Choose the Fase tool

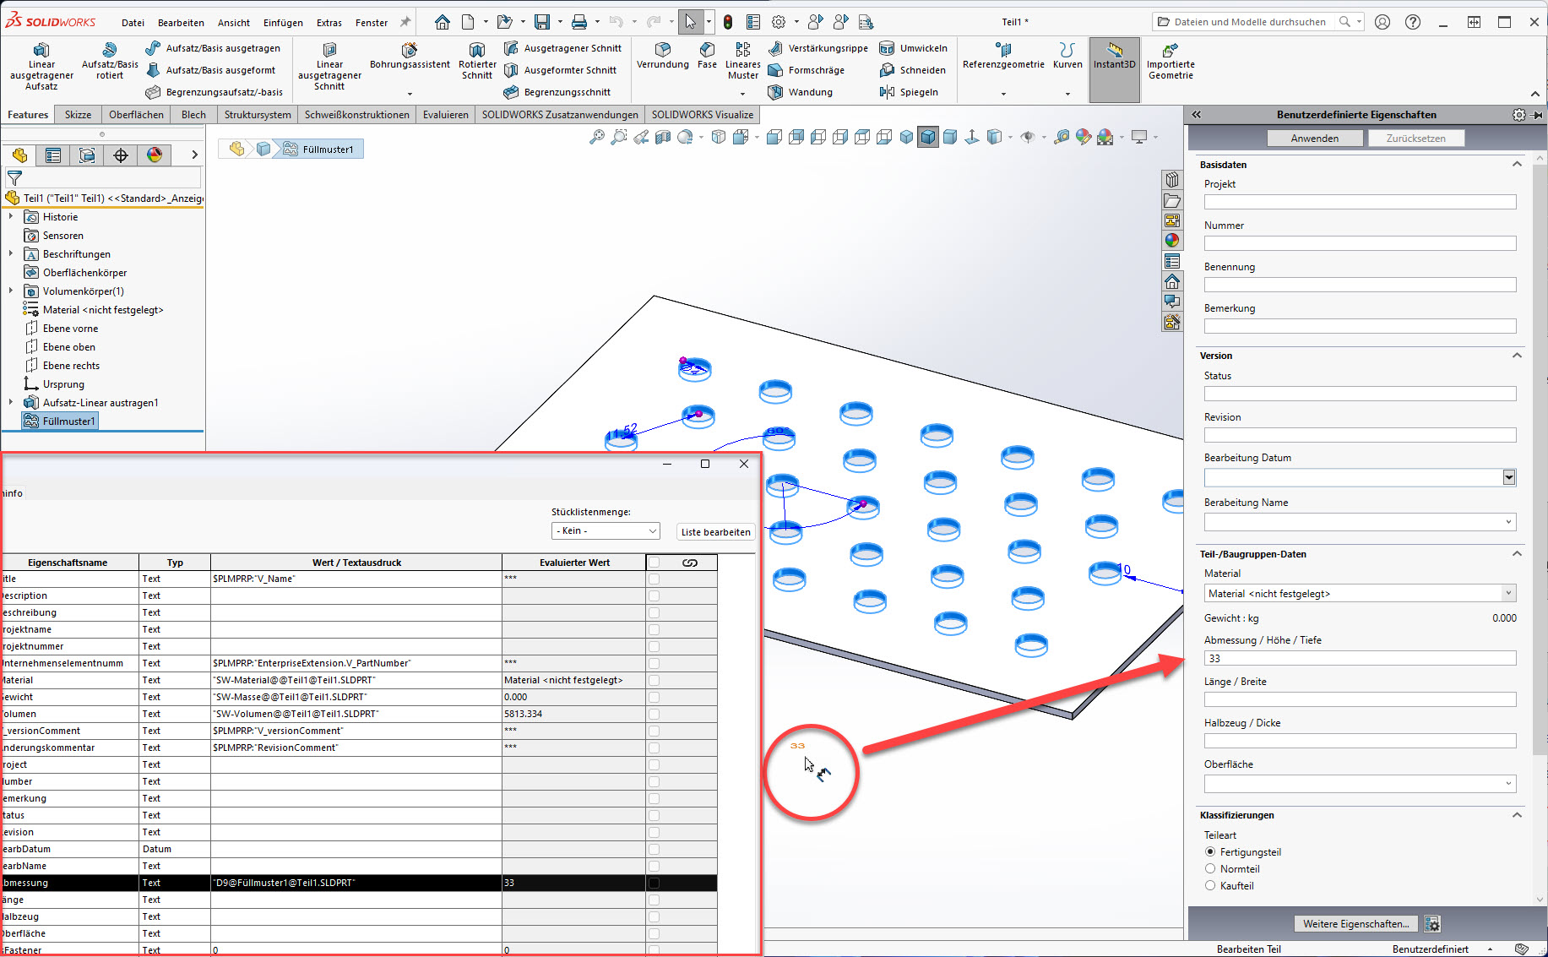coord(708,56)
